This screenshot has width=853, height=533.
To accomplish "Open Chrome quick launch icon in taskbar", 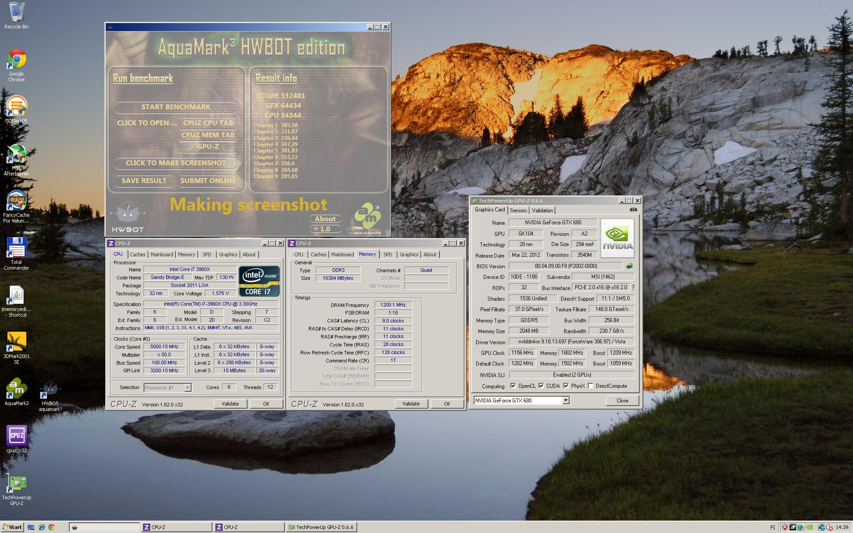I will [x=52, y=527].
